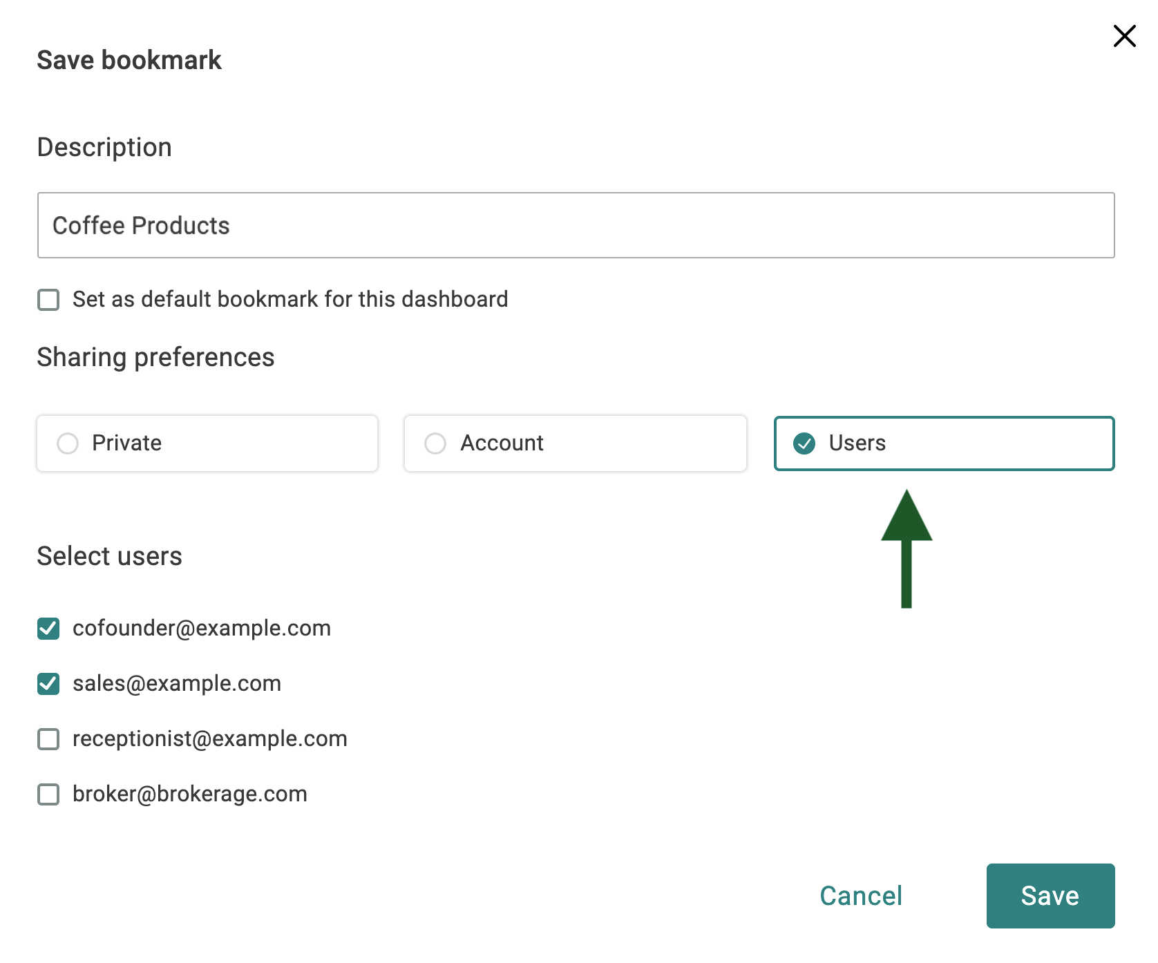Uncheck sales@example.com user

pyautogui.click(x=48, y=684)
